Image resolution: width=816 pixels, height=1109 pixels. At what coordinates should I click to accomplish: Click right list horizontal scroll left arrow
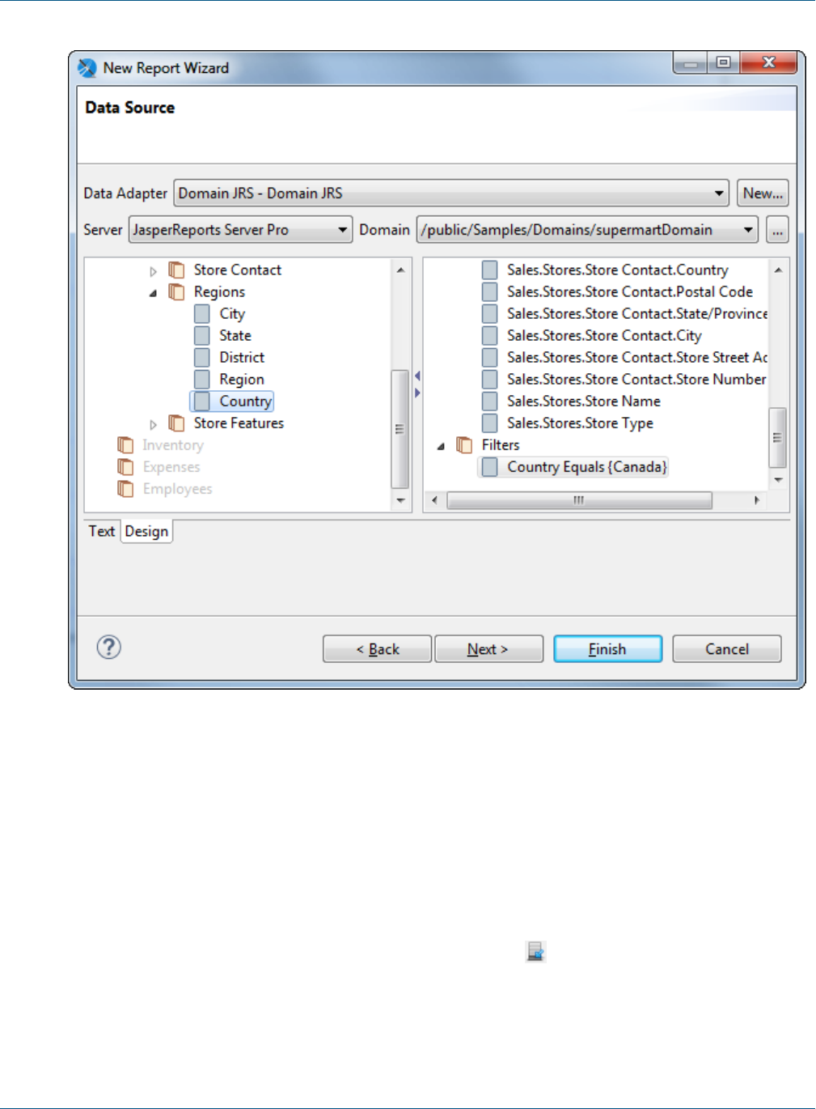435,500
